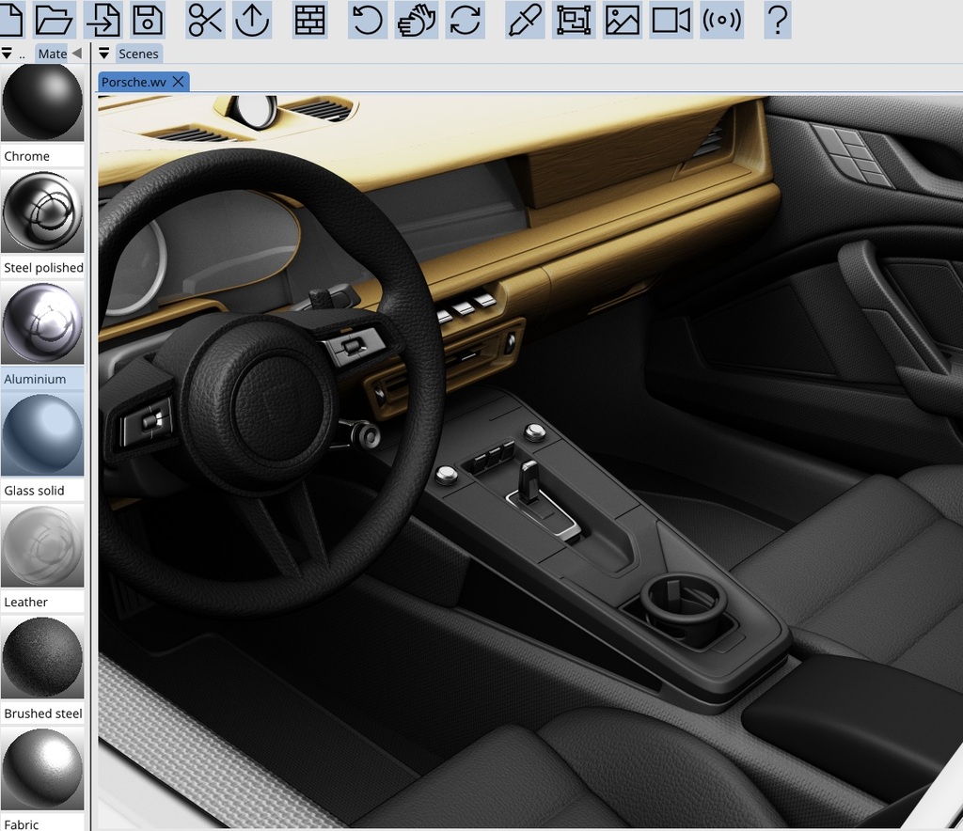Click the broadcast signal icon
This screenshot has height=831, width=963.
coord(721,20)
